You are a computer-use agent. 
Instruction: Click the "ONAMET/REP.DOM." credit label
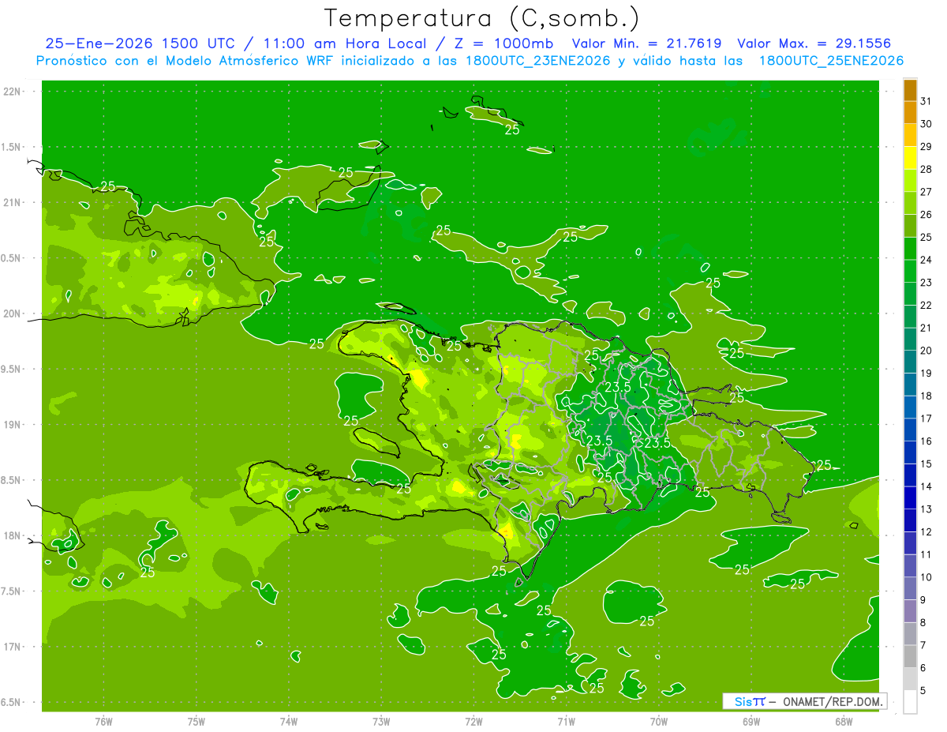[832, 701]
